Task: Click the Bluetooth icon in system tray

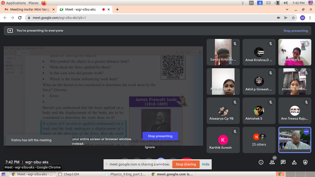Action: click(259, 3)
